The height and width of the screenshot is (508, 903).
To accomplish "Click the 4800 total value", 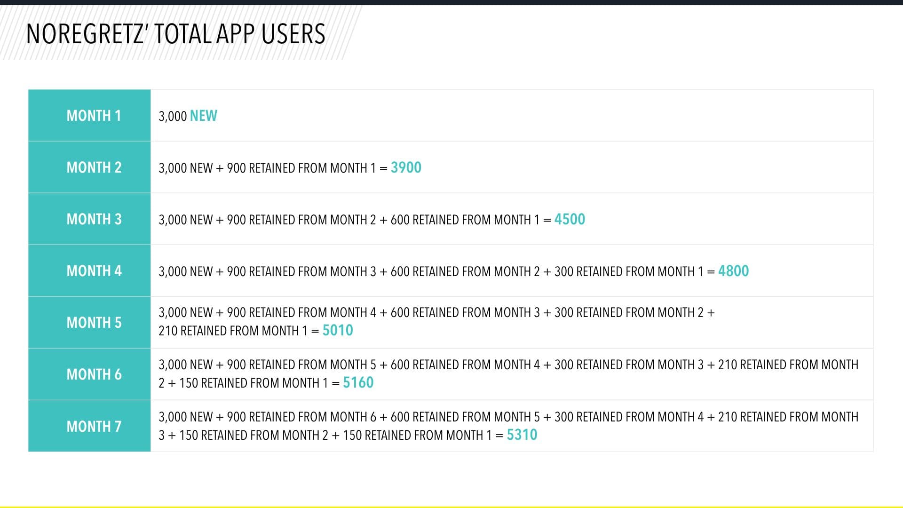I will point(733,271).
